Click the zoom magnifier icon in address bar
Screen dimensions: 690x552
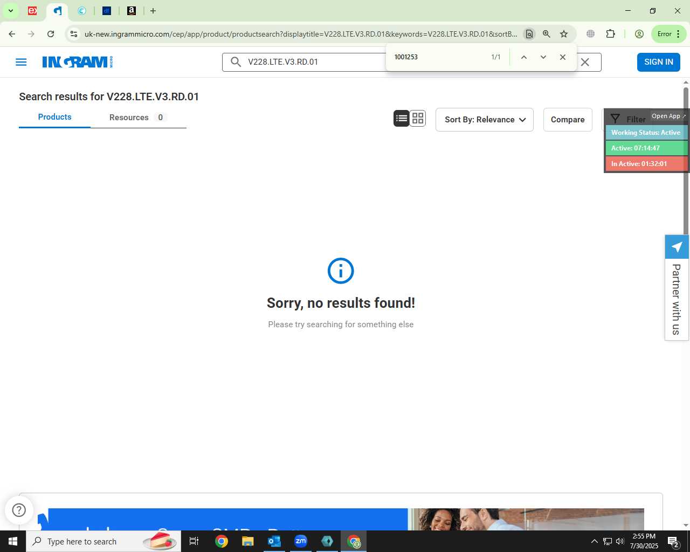547,34
